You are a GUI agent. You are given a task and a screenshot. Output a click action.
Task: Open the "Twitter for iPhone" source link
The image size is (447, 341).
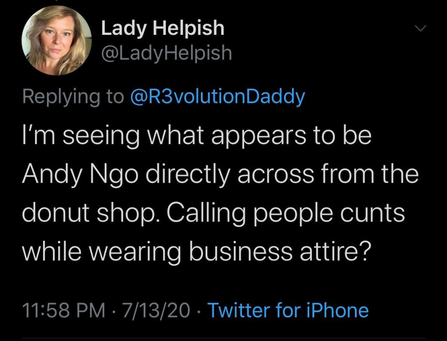click(288, 310)
